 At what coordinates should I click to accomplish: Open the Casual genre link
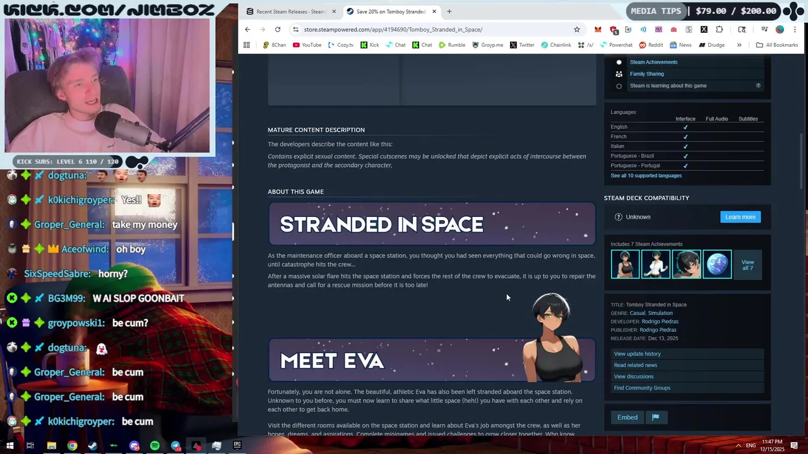coord(637,313)
